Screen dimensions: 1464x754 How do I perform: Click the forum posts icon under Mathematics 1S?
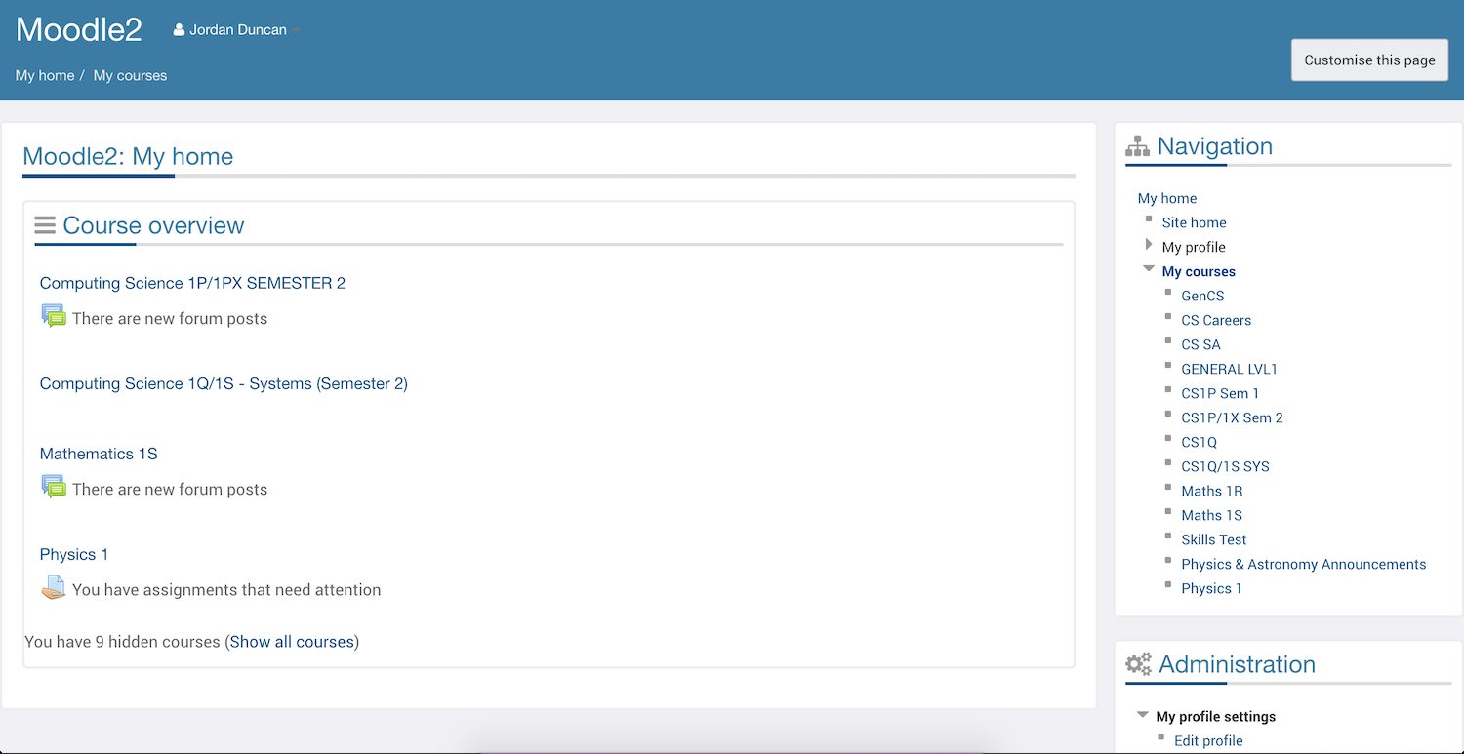[54, 487]
